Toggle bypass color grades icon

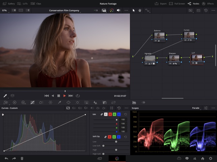(x=111, y=10)
